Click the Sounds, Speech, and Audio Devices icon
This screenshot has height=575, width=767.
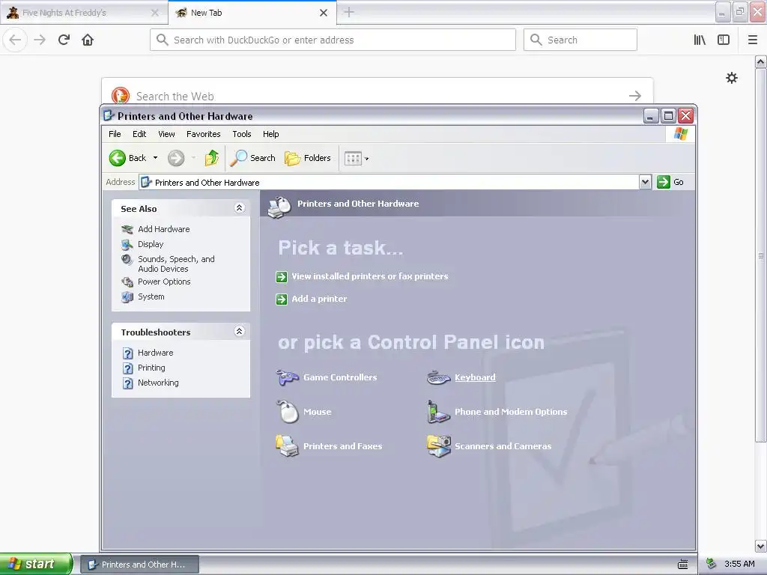click(127, 260)
